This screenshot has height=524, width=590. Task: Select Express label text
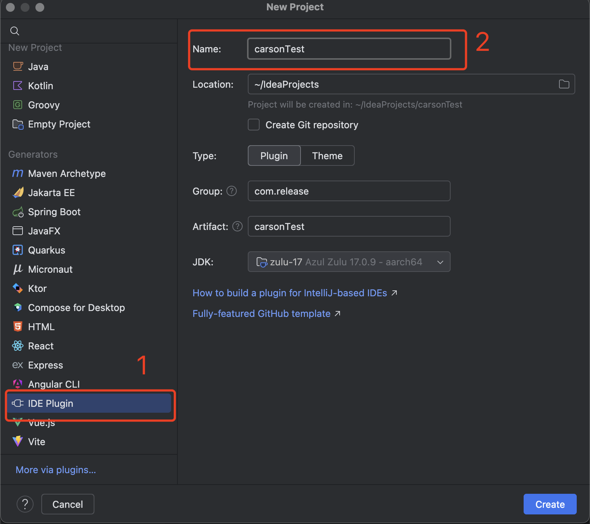point(46,365)
